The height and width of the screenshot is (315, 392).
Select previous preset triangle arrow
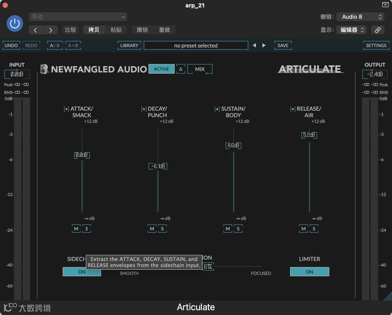click(x=254, y=45)
